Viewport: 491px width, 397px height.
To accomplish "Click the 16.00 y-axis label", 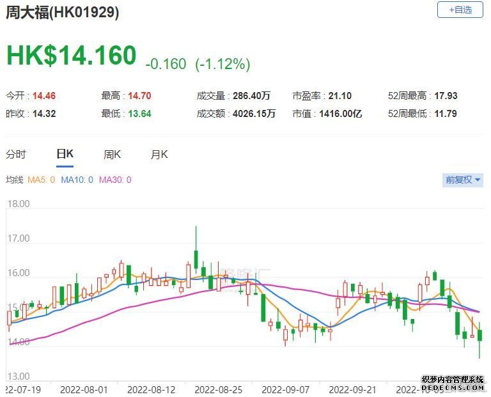I will [19, 273].
